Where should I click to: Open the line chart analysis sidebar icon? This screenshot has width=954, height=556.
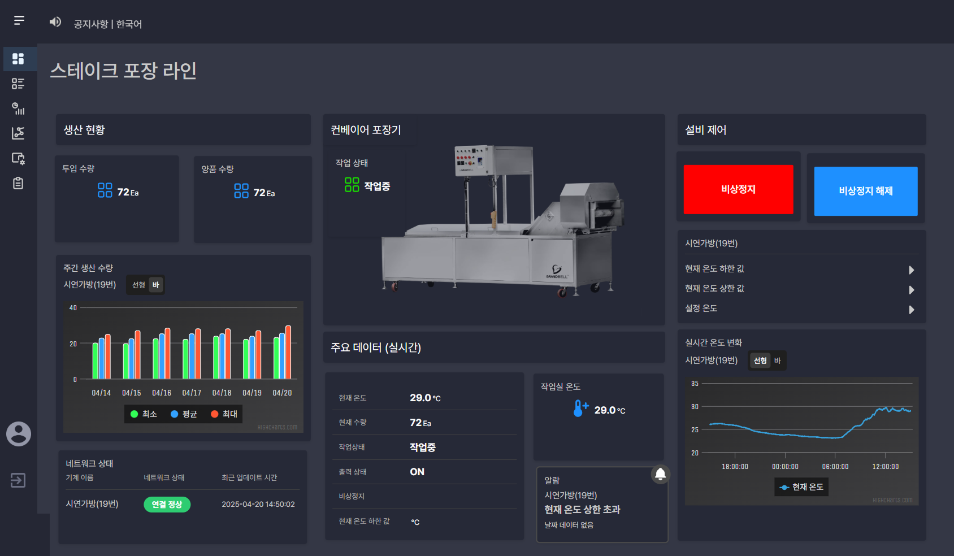[18, 133]
